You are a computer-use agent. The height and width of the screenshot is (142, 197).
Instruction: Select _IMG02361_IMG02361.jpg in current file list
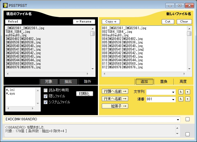25,28
